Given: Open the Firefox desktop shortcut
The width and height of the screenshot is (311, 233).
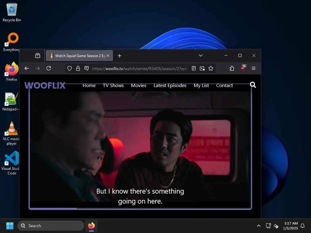Looking at the screenshot, I should (12, 72).
